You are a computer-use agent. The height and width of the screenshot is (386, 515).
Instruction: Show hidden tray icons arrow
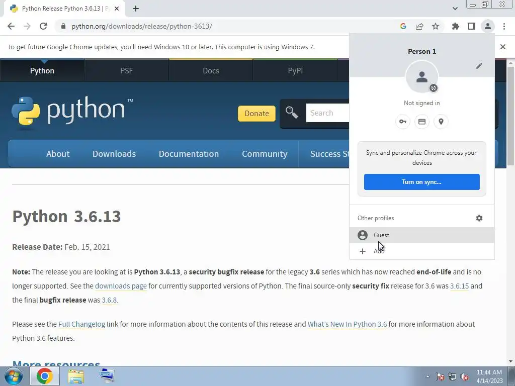point(427,376)
